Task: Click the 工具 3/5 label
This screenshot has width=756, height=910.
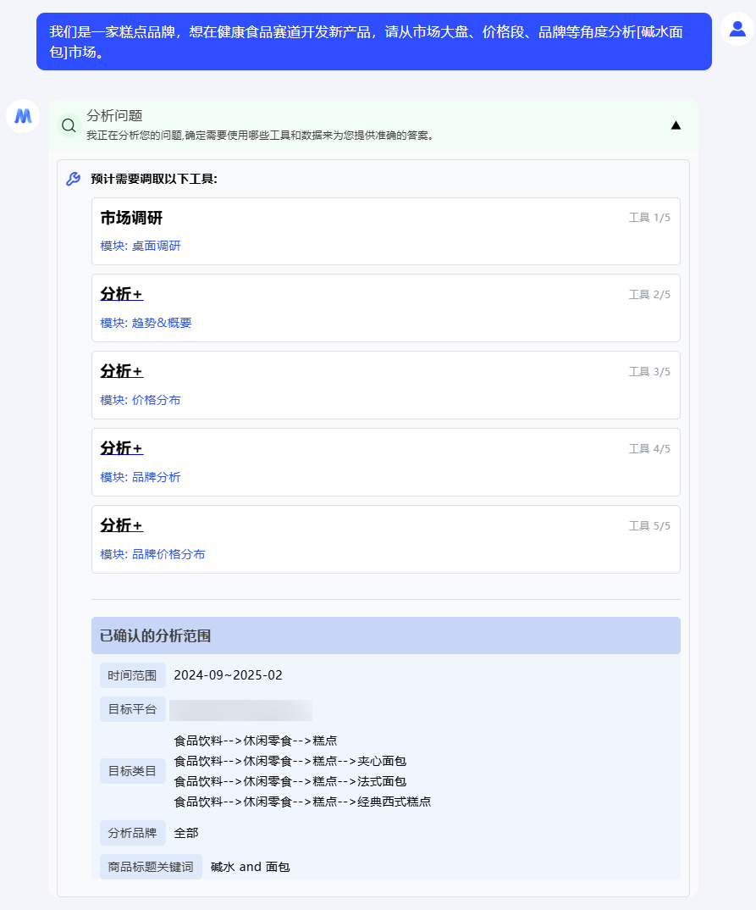Action: [649, 372]
